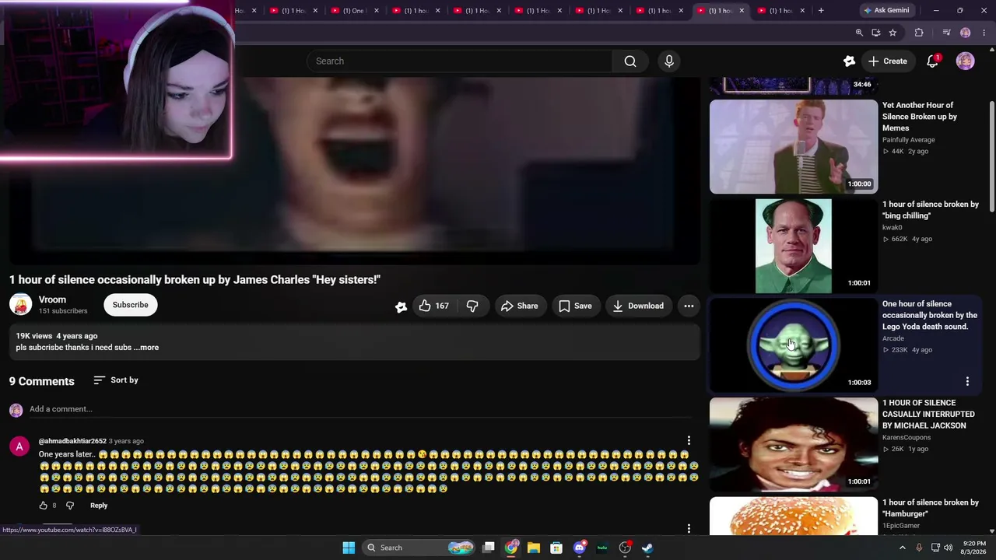Open the Vroom channel avatar
The height and width of the screenshot is (560, 996).
point(21,305)
